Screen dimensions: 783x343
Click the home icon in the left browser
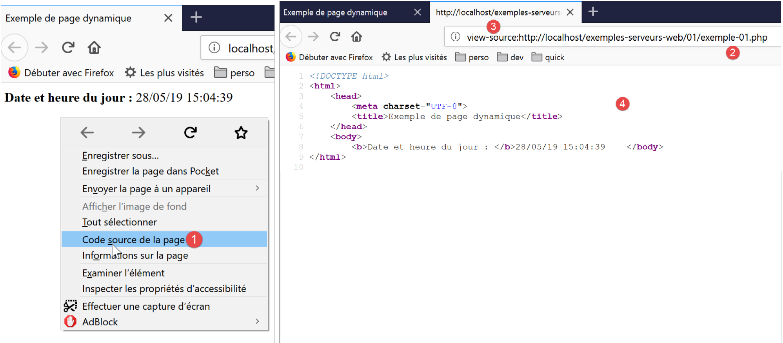(94, 48)
